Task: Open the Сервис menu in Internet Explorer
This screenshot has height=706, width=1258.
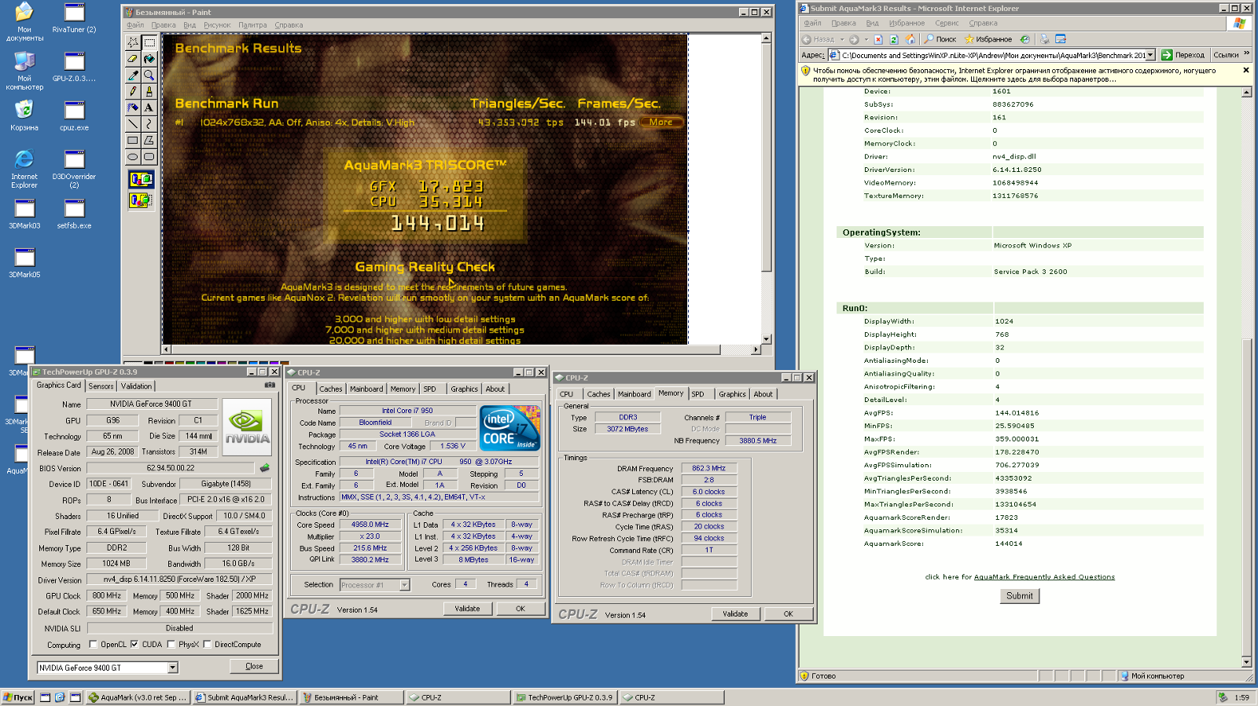Action: (x=947, y=23)
